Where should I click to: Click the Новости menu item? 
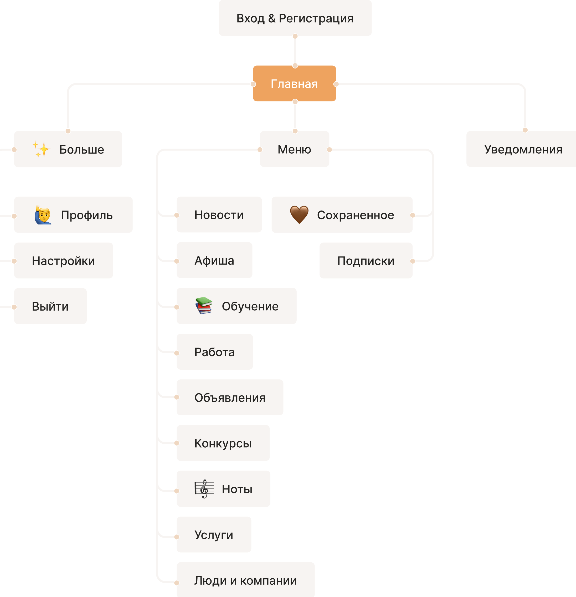click(x=219, y=215)
